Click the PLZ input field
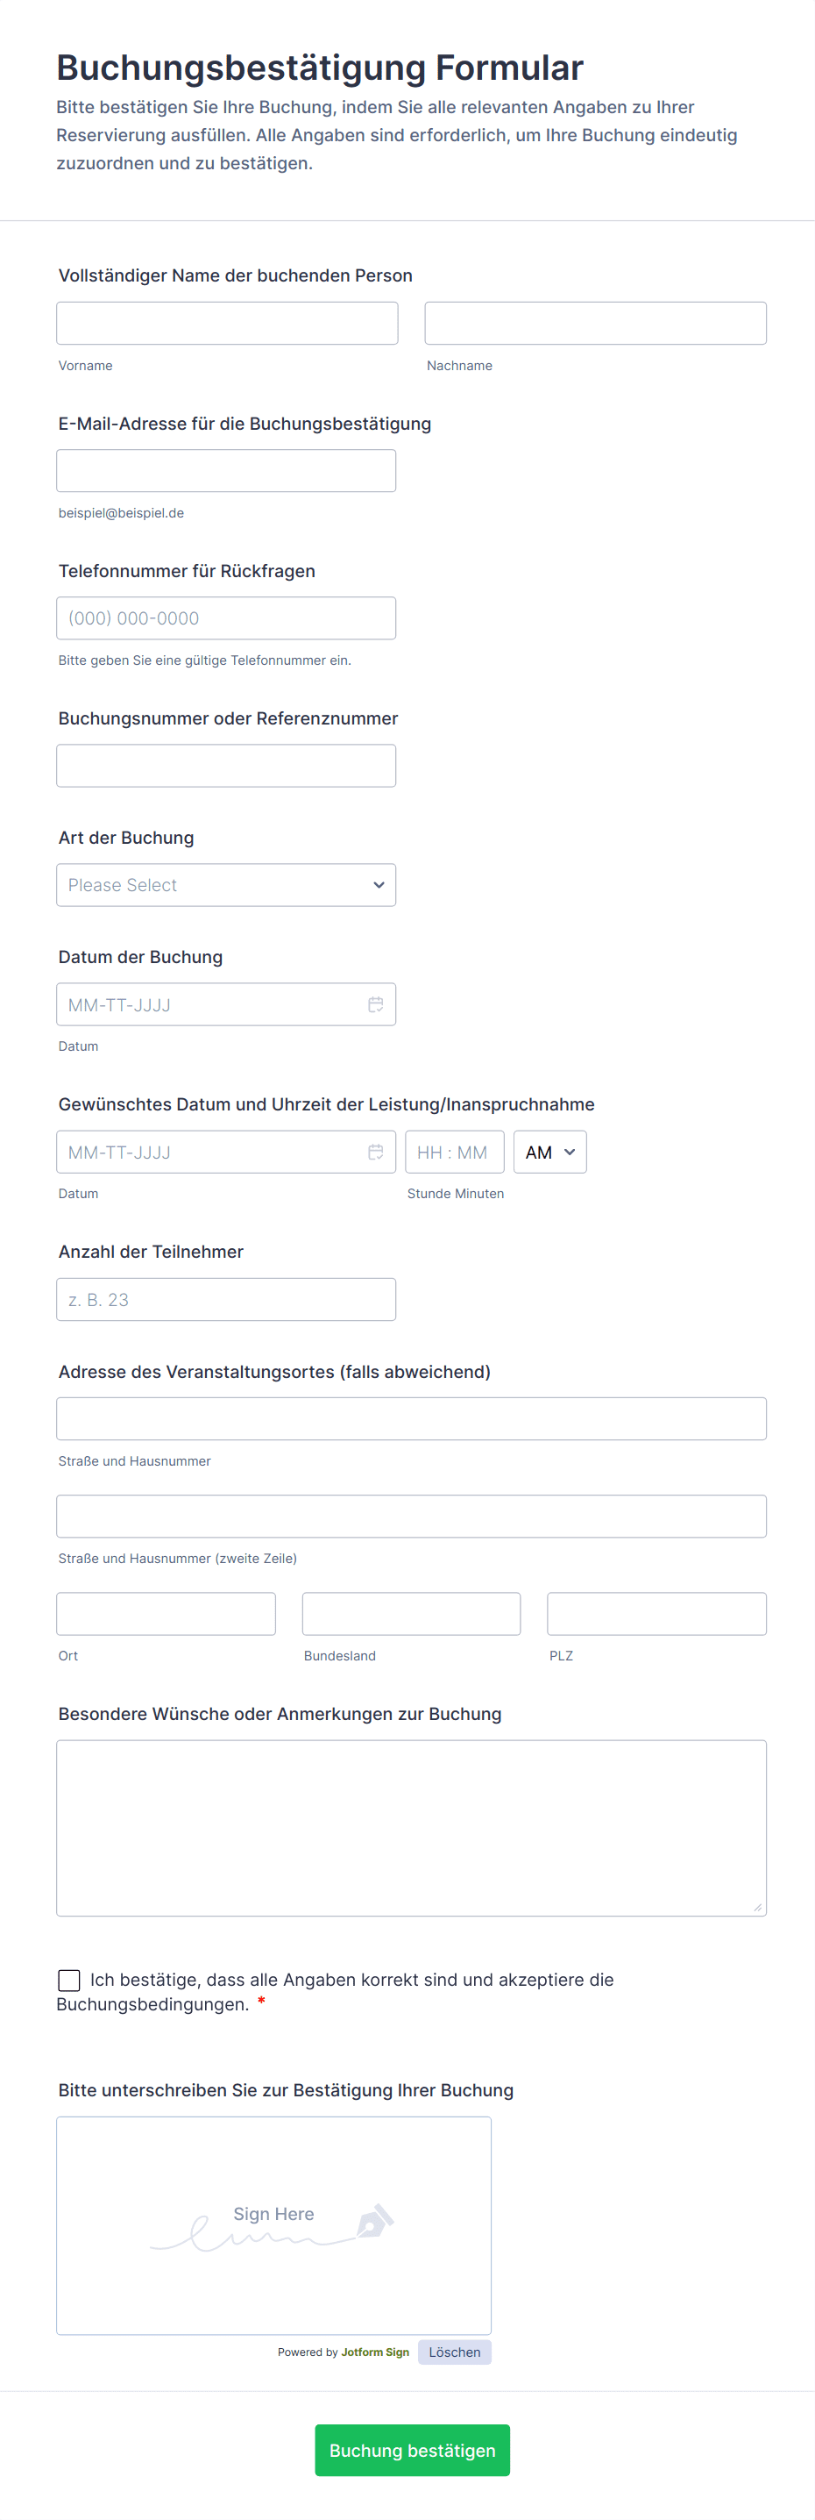This screenshot has width=815, height=2520. [x=656, y=1614]
